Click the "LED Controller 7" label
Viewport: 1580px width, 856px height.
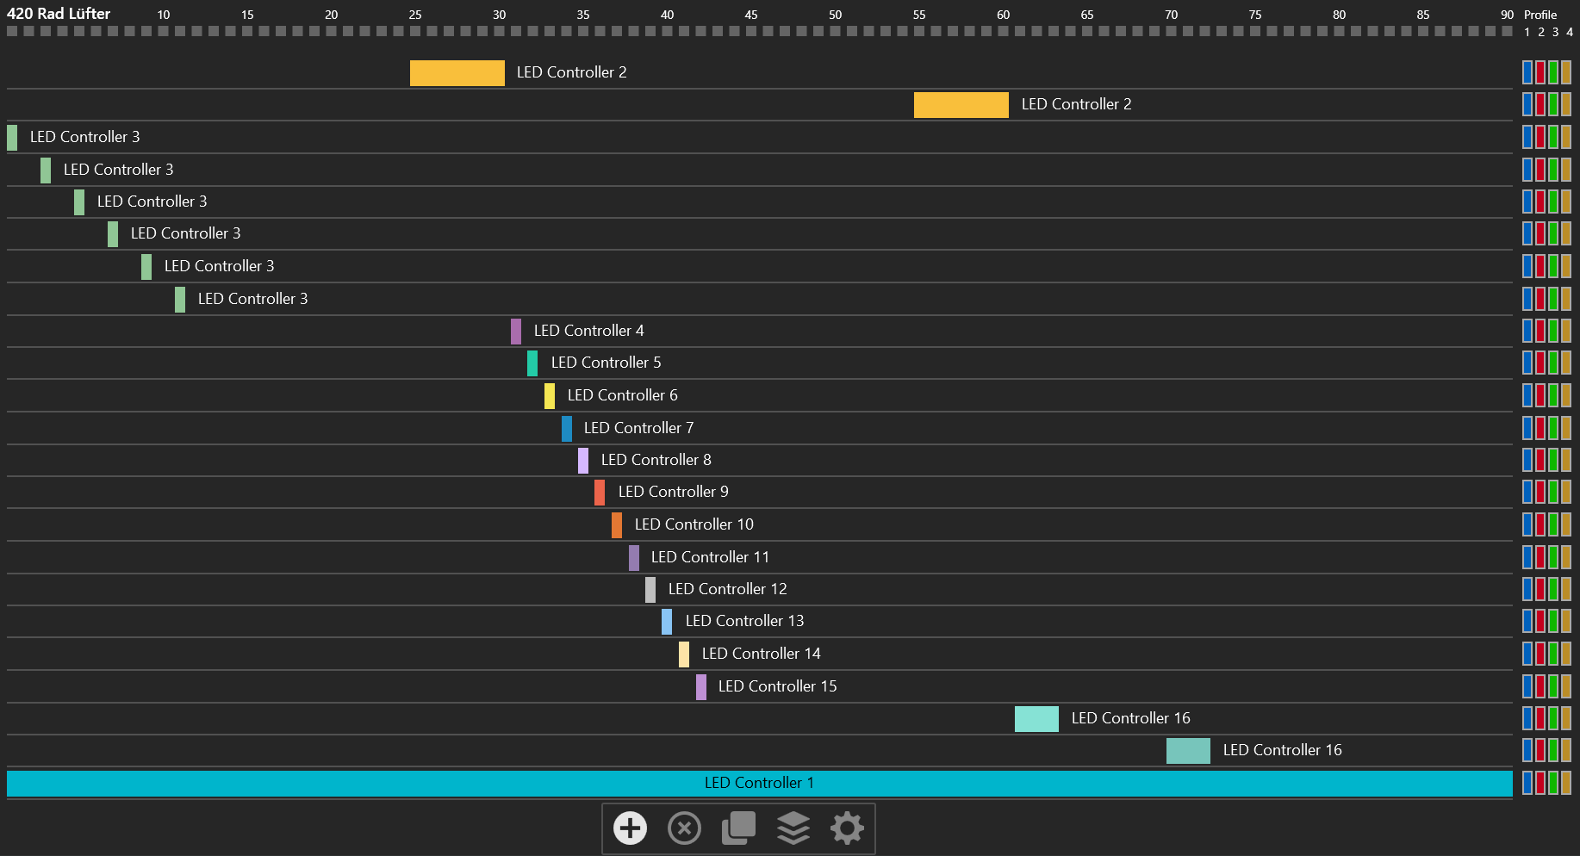(x=638, y=428)
